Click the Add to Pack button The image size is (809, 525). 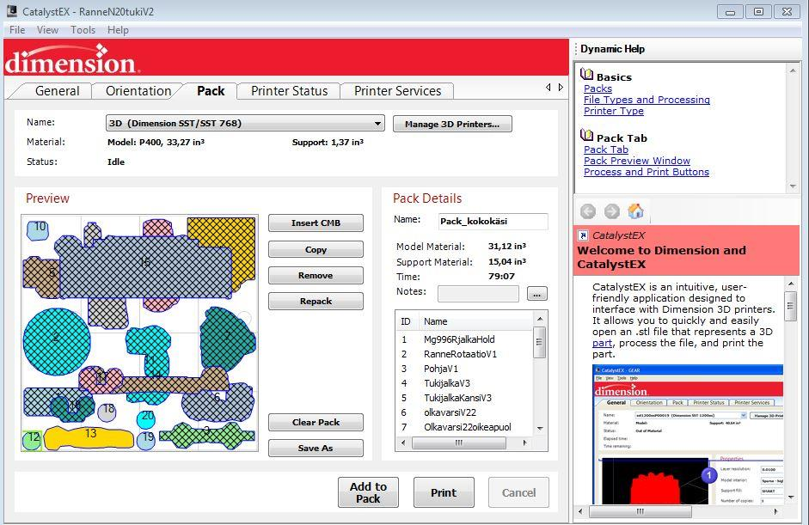point(368,492)
